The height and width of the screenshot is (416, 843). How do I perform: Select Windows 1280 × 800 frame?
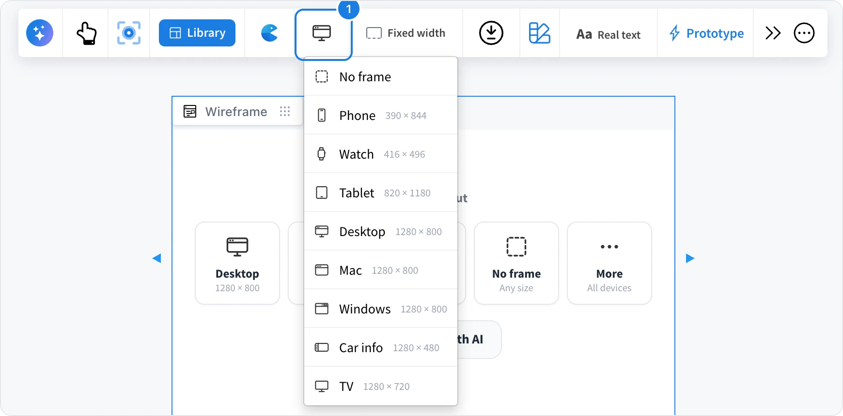[381, 309]
